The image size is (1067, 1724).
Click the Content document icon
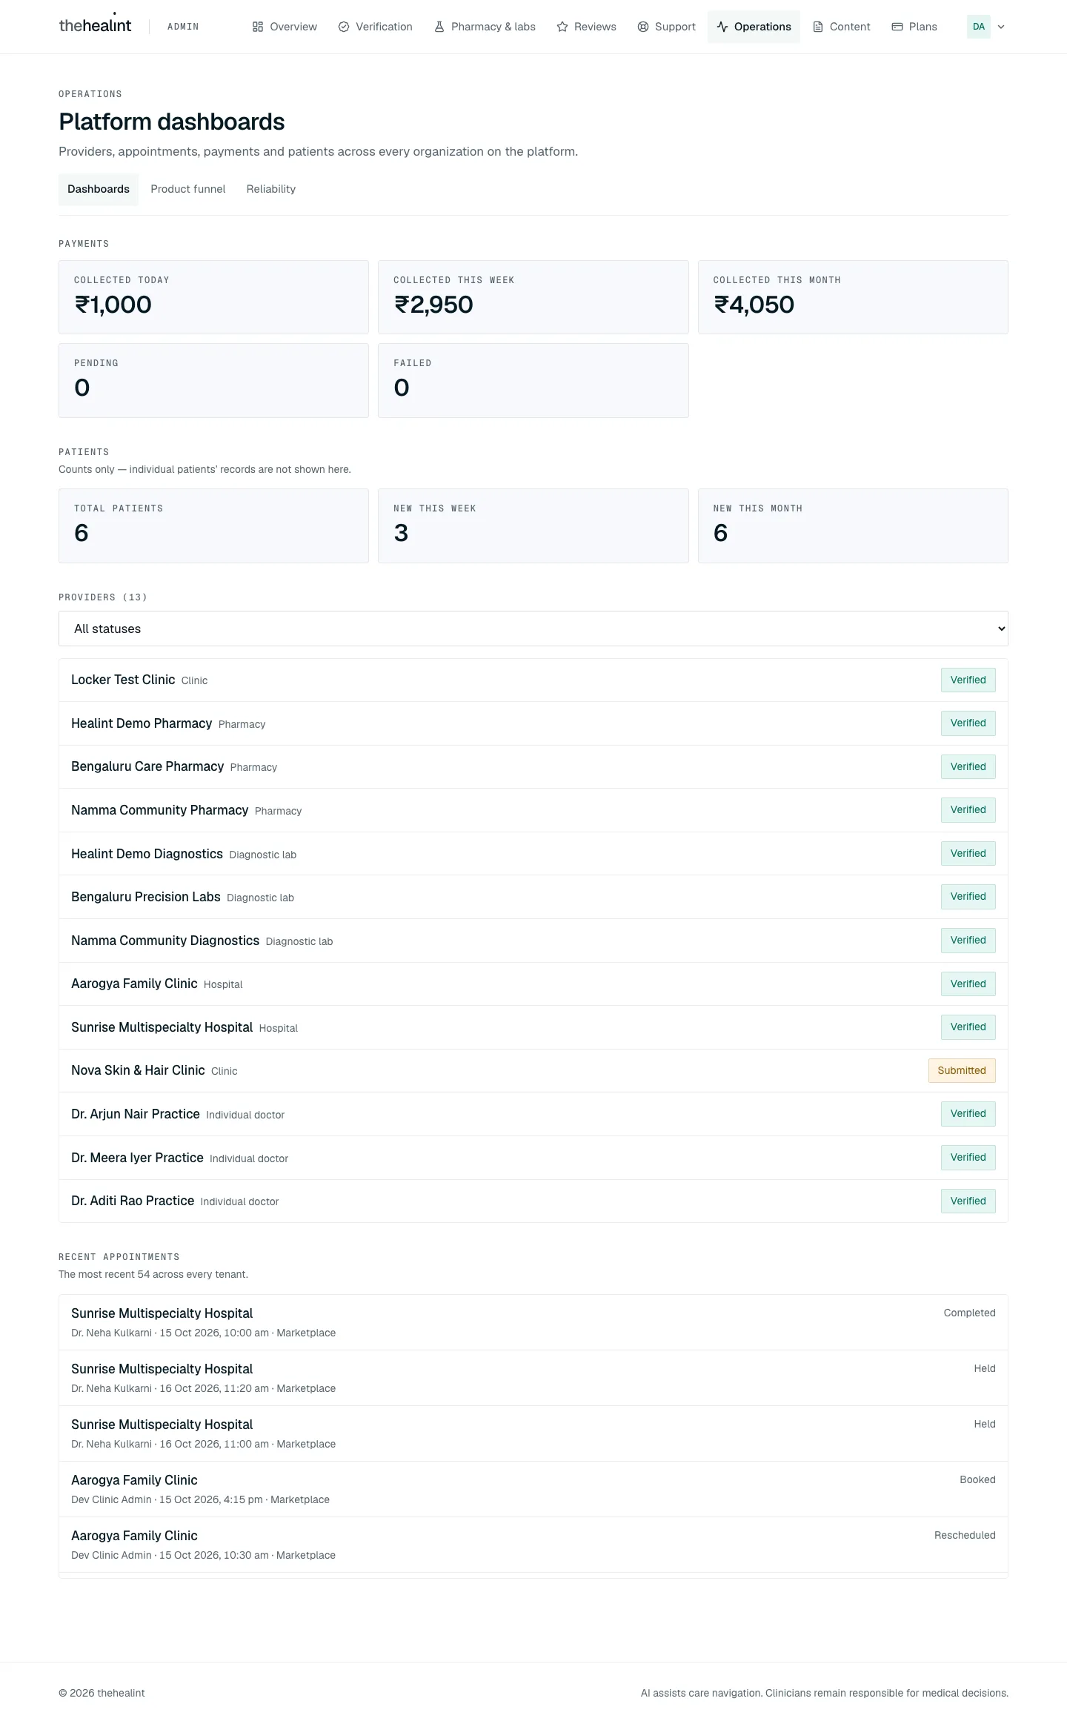pyautogui.click(x=818, y=27)
